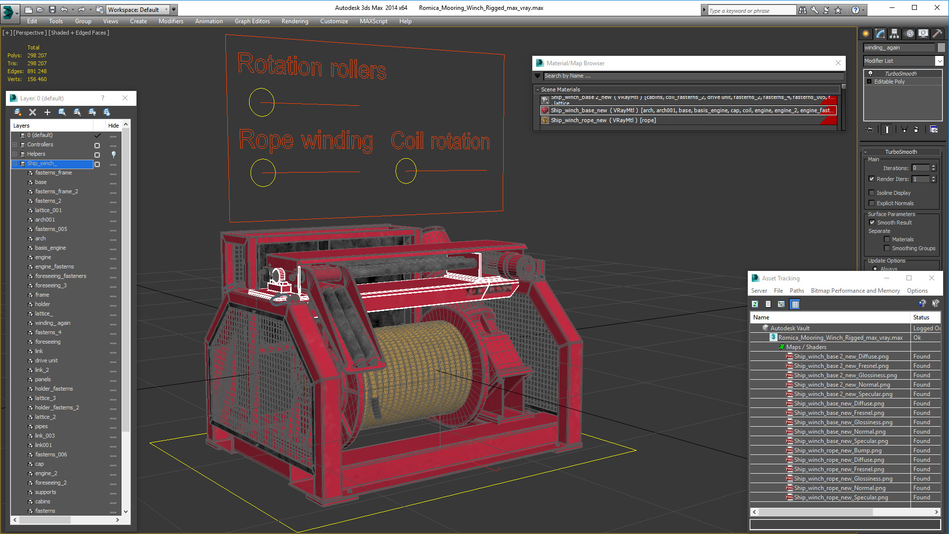The image size is (949, 534).
Task: Click Add Selected Objects plus icon in Layer dialog
Action: click(x=47, y=112)
